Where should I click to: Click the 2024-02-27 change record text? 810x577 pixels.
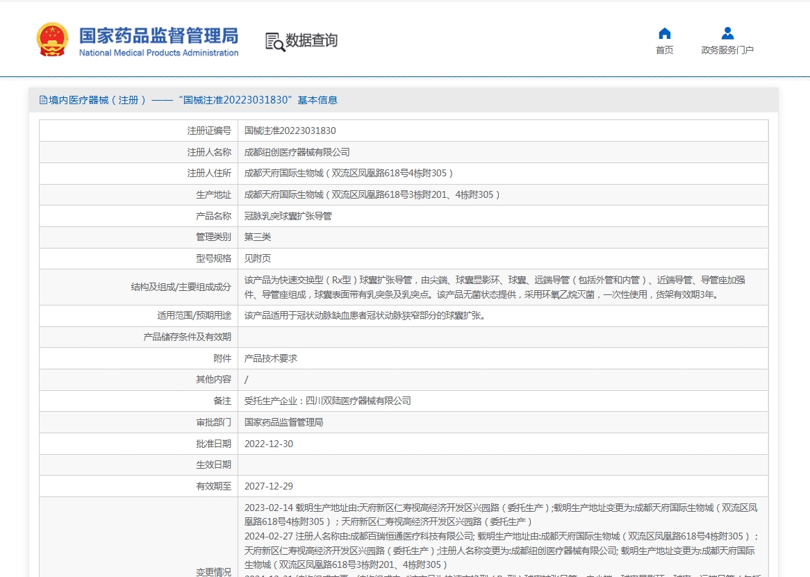coord(501,551)
